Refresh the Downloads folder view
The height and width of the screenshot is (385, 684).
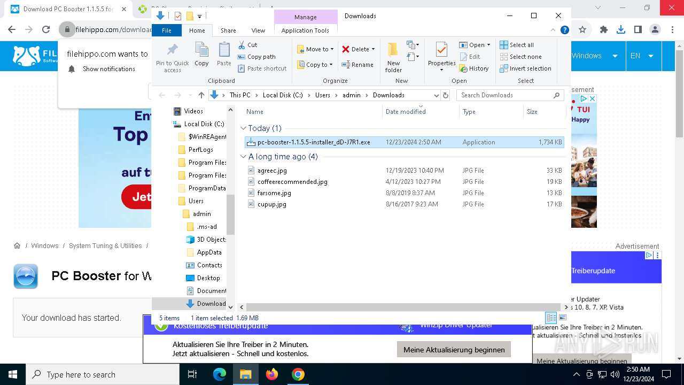coord(446,95)
